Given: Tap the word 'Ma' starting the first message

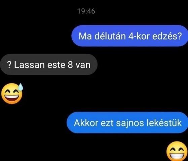Looking at the screenshot, I should point(85,36).
